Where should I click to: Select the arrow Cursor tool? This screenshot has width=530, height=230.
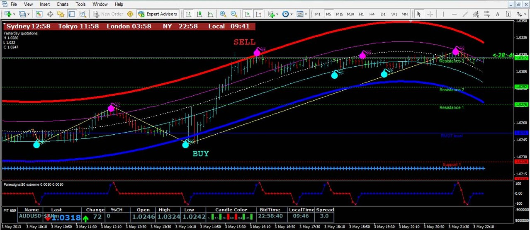click(x=419, y=14)
